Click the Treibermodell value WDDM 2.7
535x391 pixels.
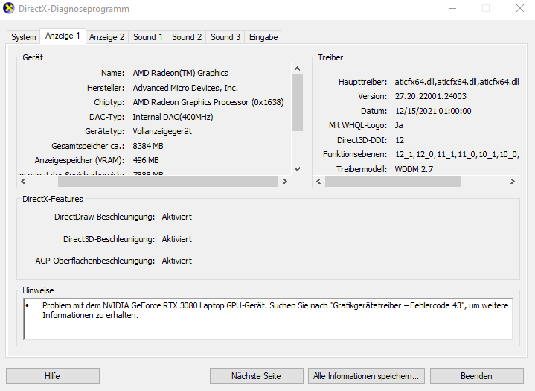(x=414, y=169)
